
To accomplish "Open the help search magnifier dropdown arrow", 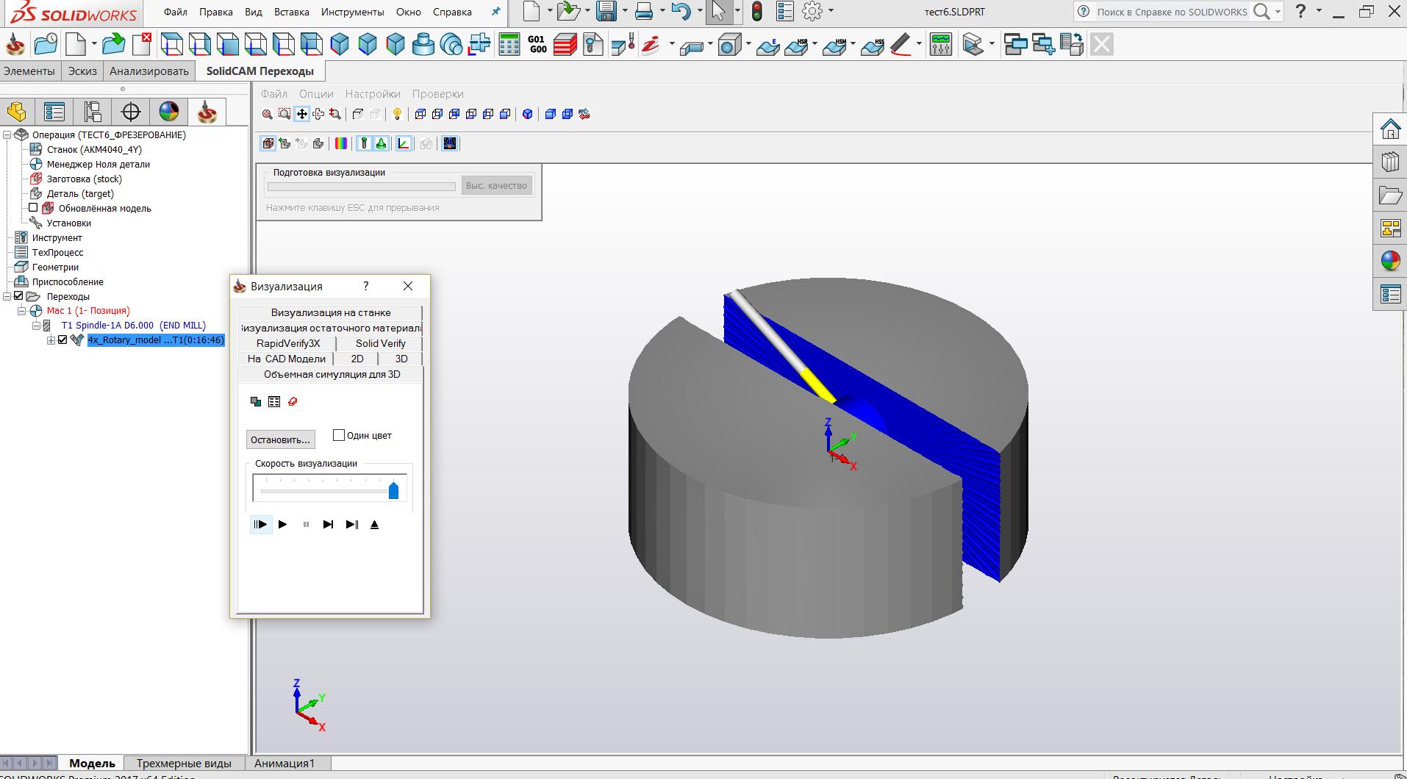I will point(1278,12).
